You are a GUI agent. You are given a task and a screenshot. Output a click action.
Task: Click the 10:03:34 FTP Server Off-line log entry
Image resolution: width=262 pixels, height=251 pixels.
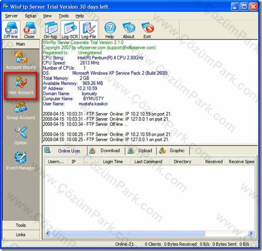click(85, 124)
